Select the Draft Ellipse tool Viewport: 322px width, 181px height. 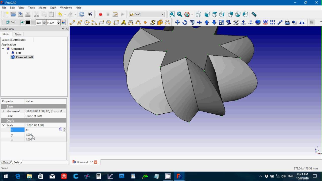pyautogui.click(x=101, y=22)
